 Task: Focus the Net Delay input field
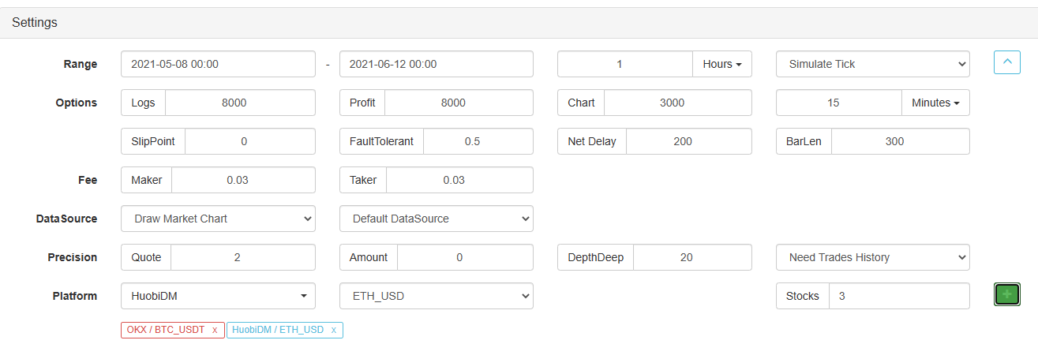(x=688, y=141)
